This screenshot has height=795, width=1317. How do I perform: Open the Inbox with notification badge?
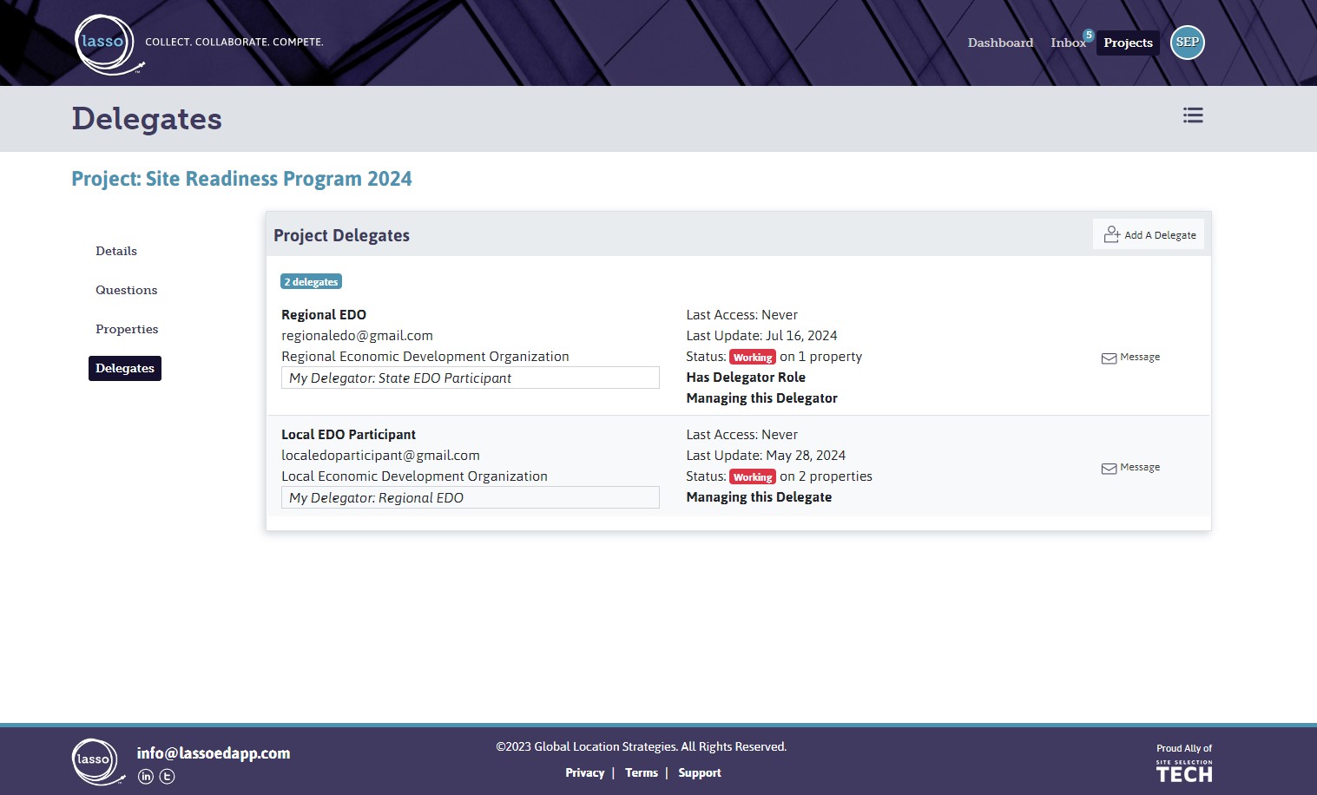point(1069,42)
